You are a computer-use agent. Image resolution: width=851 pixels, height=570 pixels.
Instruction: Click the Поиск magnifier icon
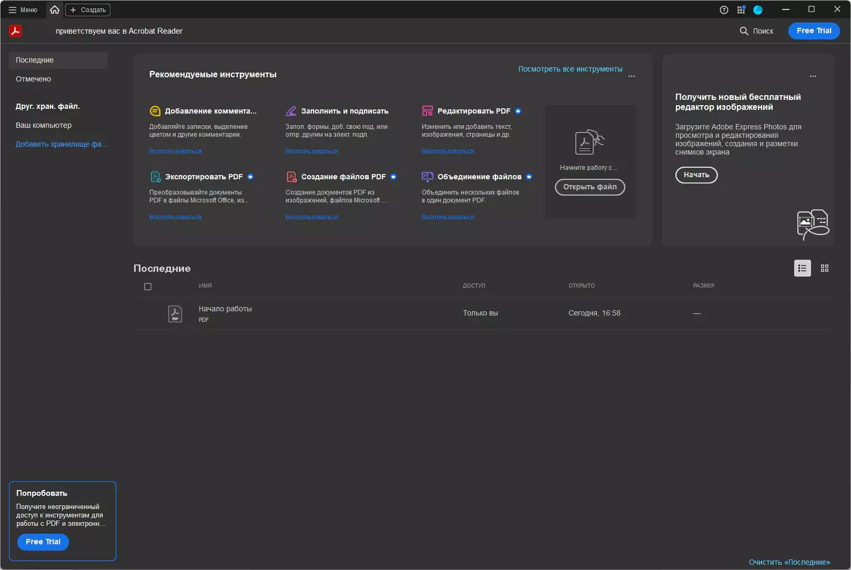pyautogui.click(x=744, y=31)
